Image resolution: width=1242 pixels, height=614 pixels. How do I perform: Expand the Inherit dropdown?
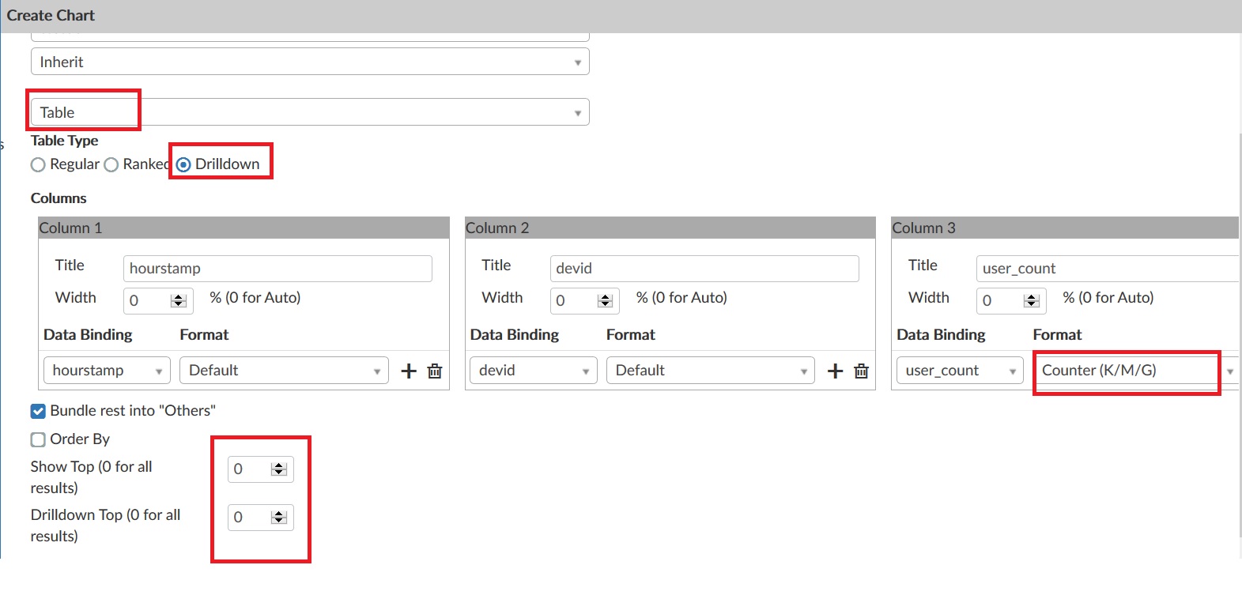click(x=309, y=62)
